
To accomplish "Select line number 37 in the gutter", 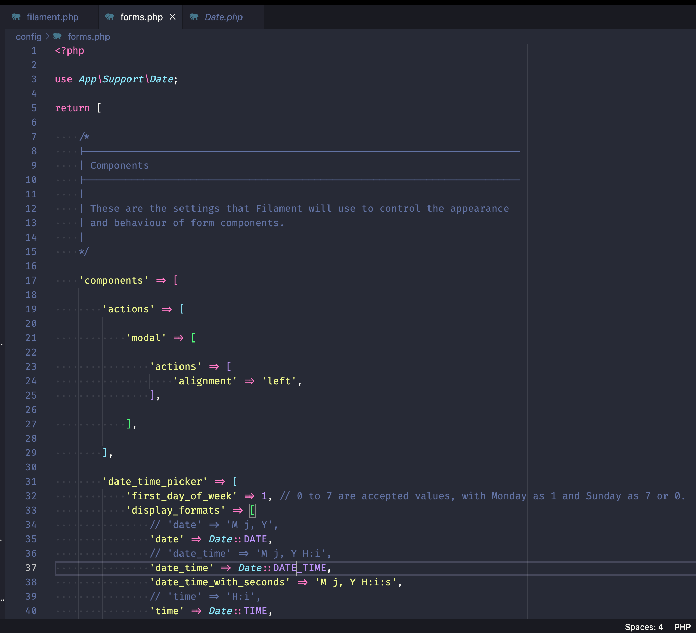I will click(31, 568).
